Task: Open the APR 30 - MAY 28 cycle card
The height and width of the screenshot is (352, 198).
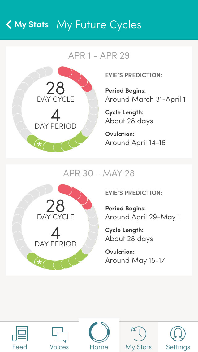Action: [99, 173]
